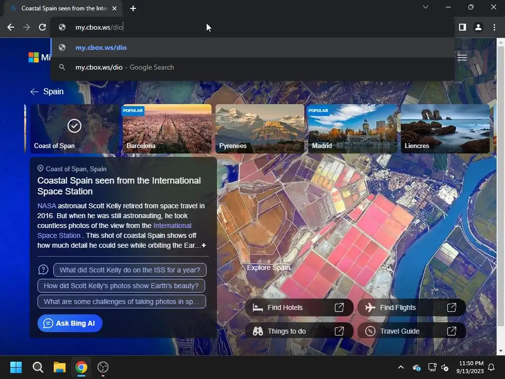Select the my.cbox.ws/dio URL suggestion
The width and height of the screenshot is (505, 379).
(252, 47)
